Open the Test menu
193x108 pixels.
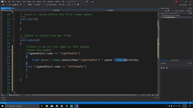point(34,1)
